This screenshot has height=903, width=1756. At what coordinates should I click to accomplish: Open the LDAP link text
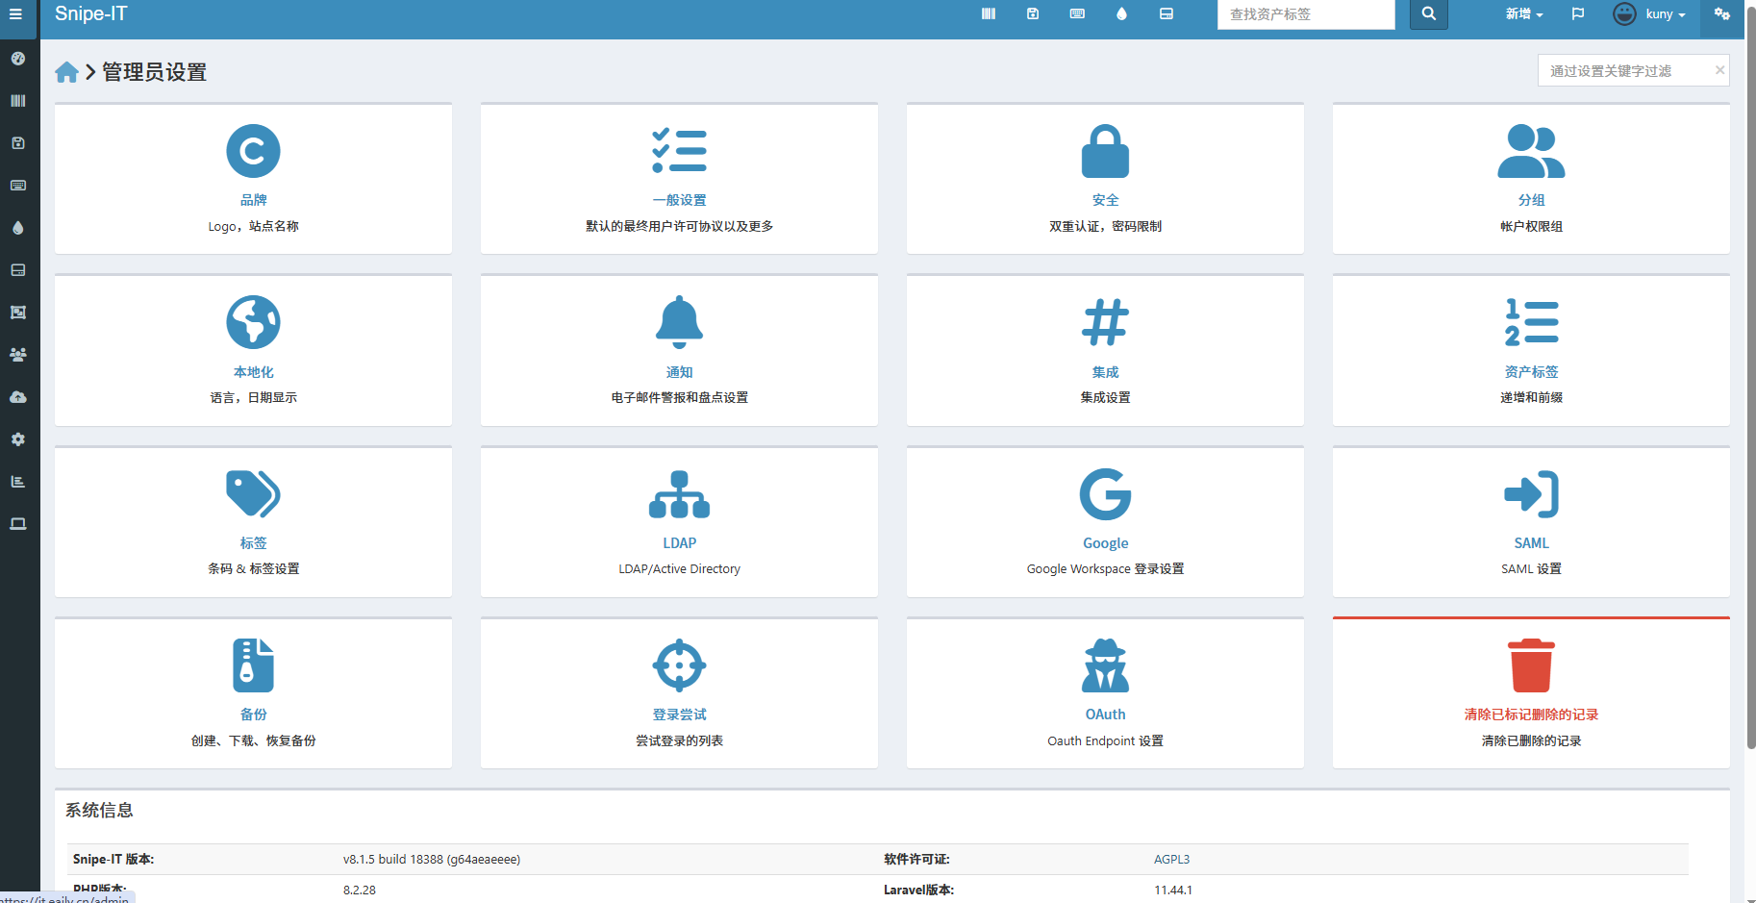[x=679, y=543]
